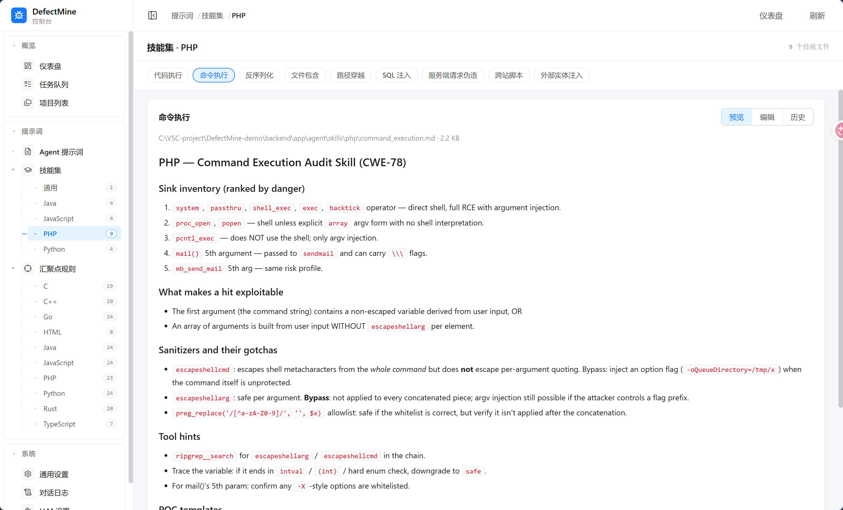
Task: Collapse the sidebar with the panel toggle icon
Action: coord(153,15)
